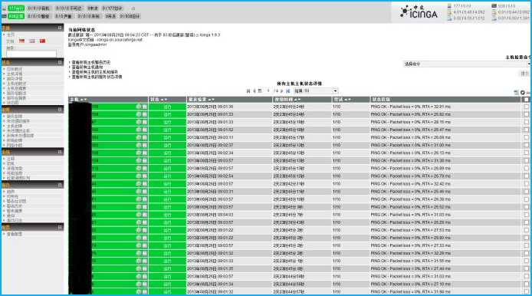The width and height of the screenshot is (532, 296).
Task: Open the 选择命令 host command dropdown
Action: (x=467, y=64)
